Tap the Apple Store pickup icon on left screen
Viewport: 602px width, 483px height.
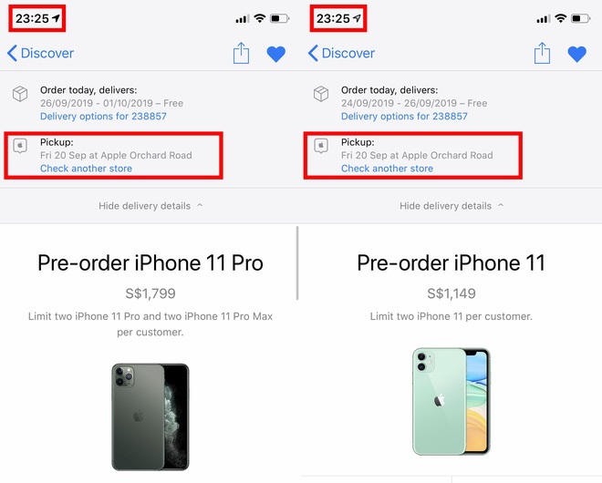coord(20,146)
